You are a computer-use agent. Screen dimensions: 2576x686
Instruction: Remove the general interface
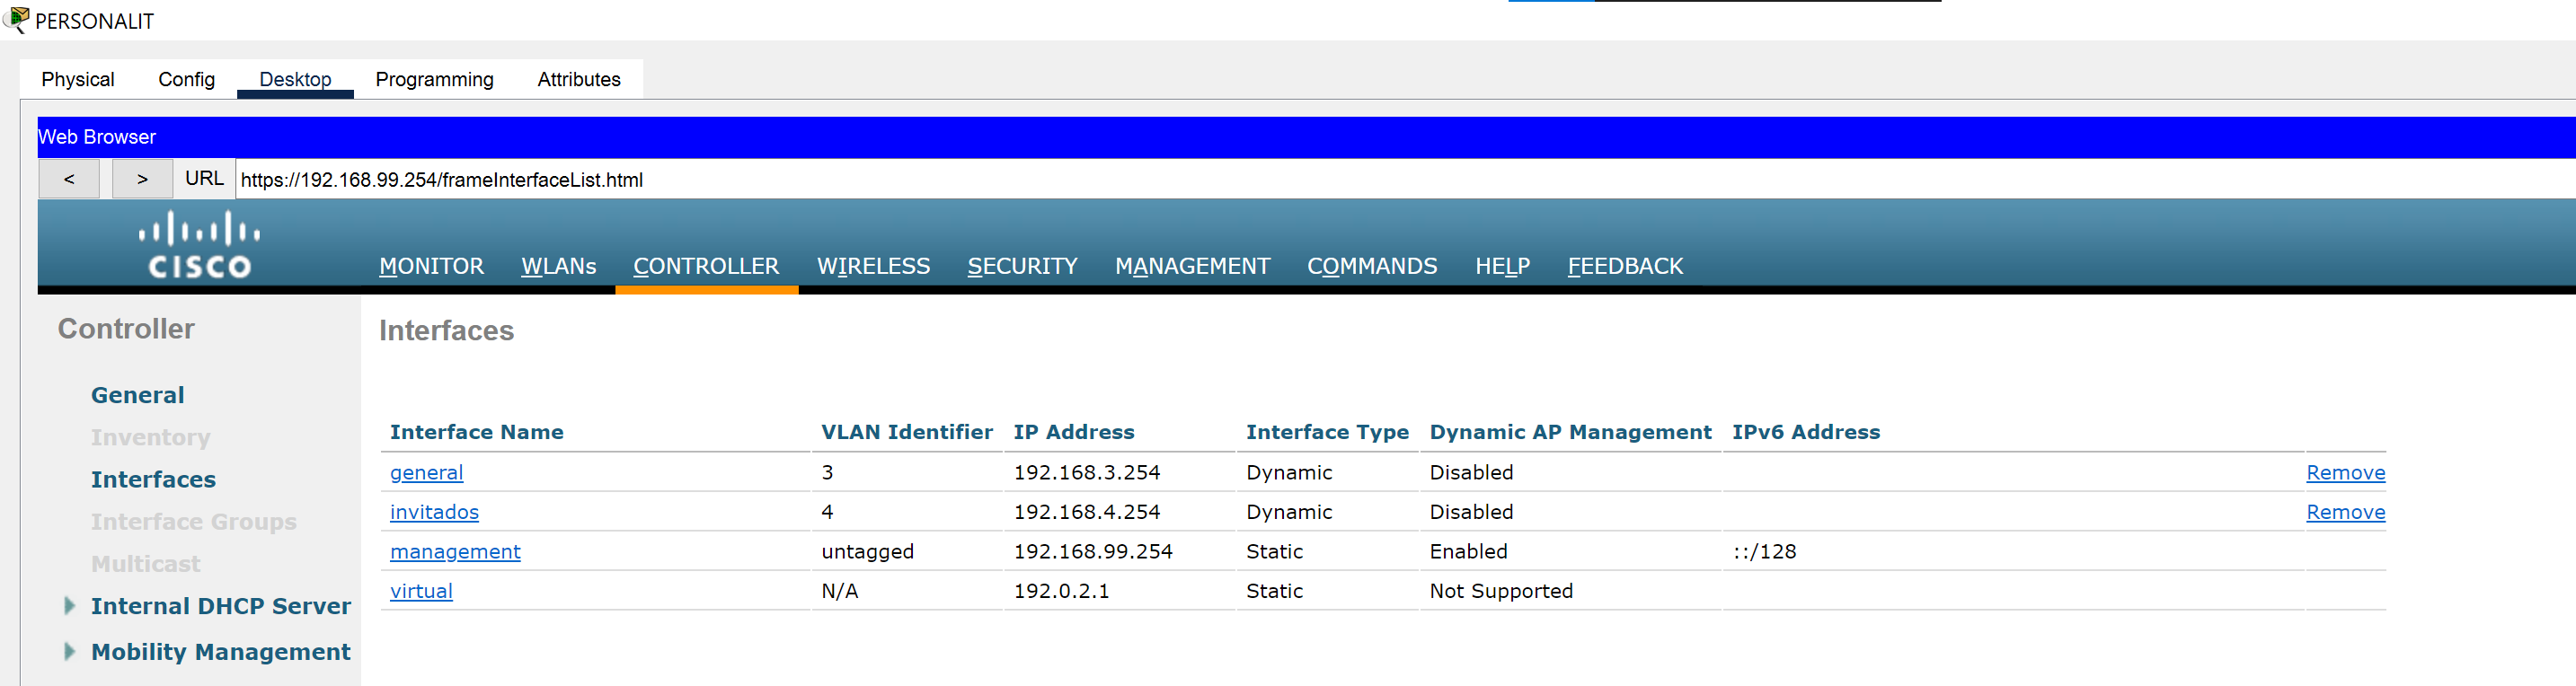(2345, 472)
